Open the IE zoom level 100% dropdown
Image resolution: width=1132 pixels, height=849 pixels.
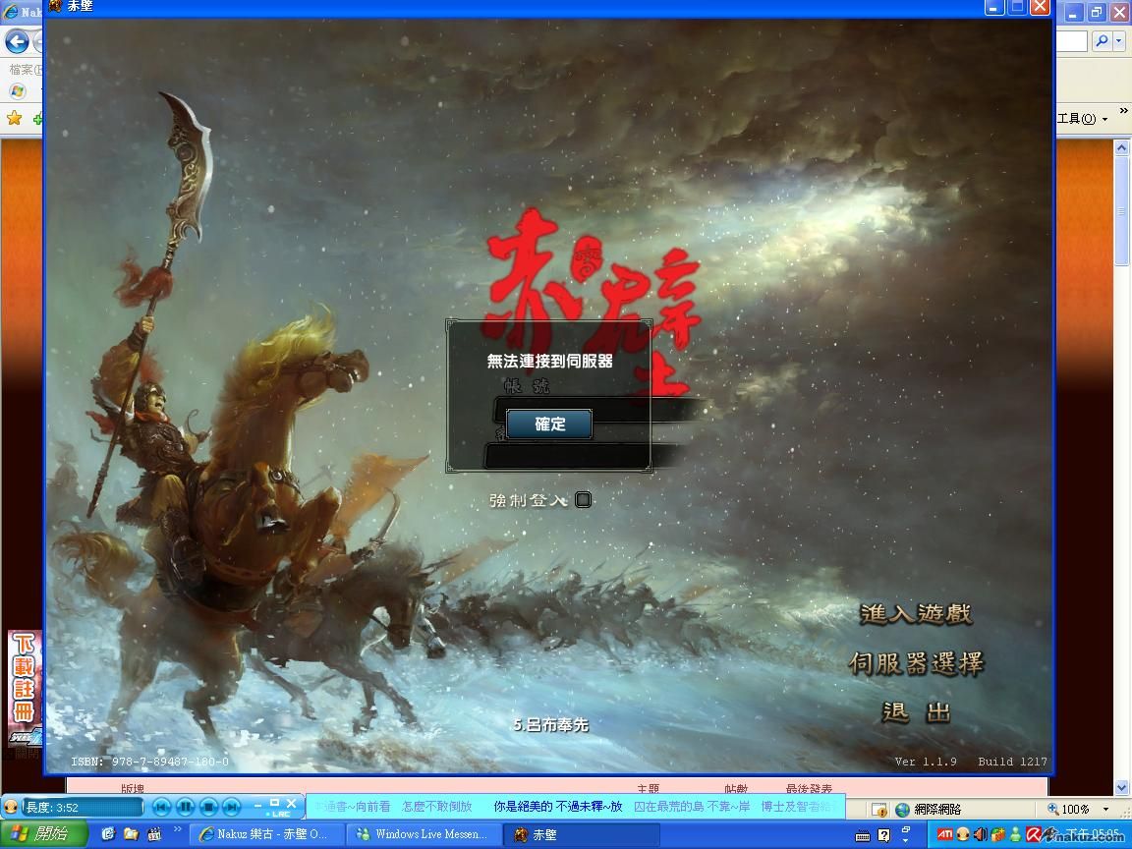pos(1106,810)
